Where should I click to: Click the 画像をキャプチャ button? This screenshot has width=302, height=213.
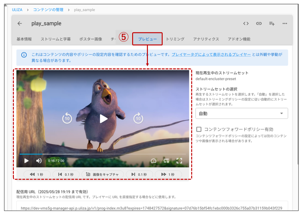click(102, 174)
